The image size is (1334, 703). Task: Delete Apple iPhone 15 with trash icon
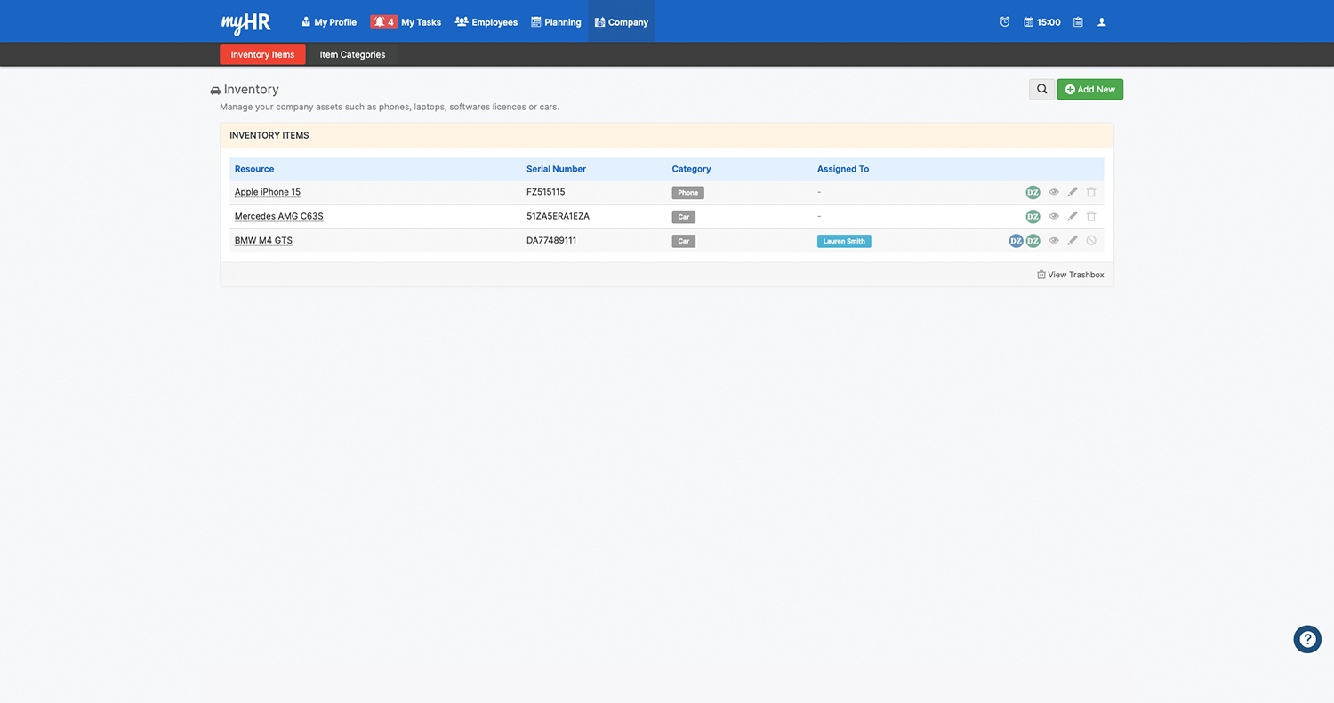click(1091, 192)
